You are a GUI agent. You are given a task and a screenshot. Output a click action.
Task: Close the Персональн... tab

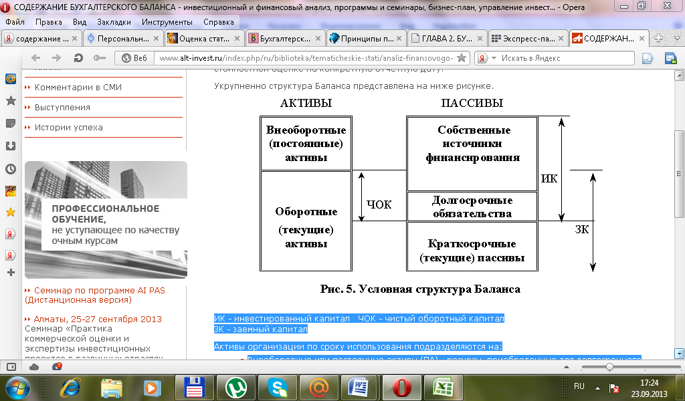156,38
